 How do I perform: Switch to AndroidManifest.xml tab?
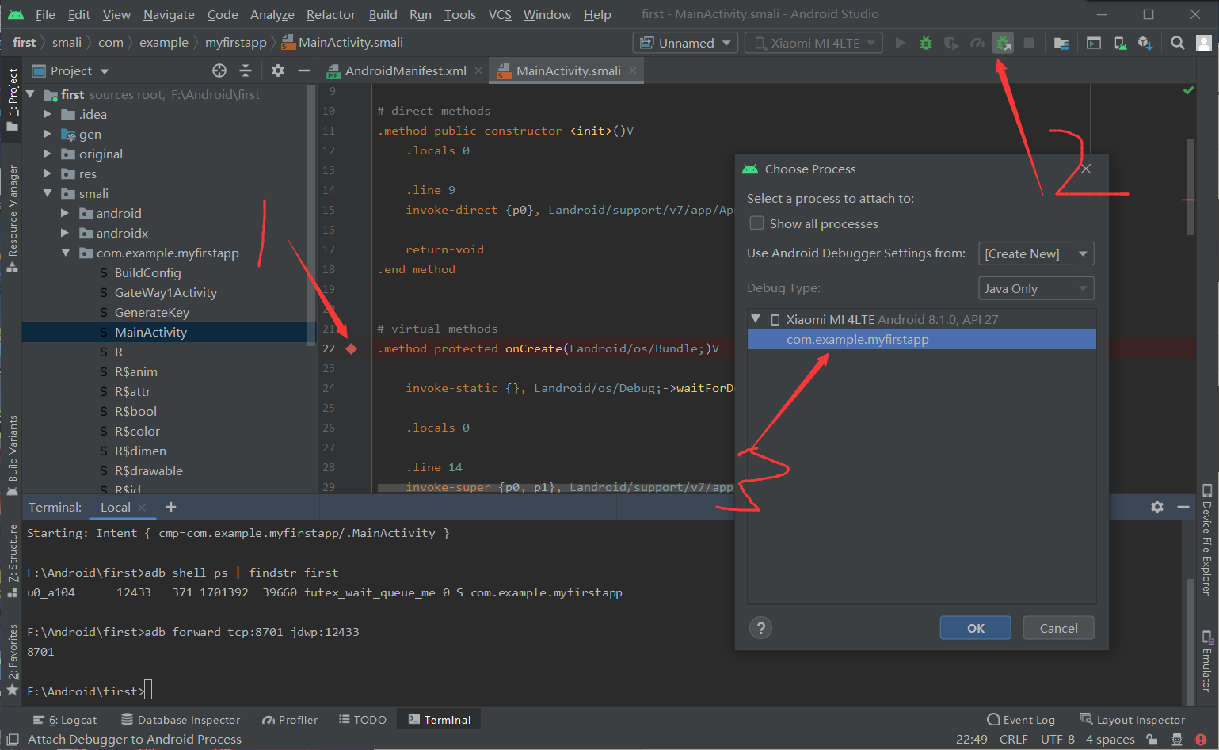coord(406,70)
